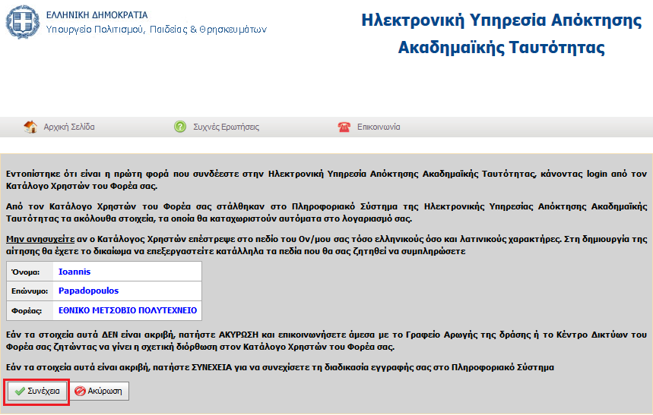This screenshot has height=415, width=653.
Task: Open the Αρχική Σελίδα menu item
Action: [69, 127]
